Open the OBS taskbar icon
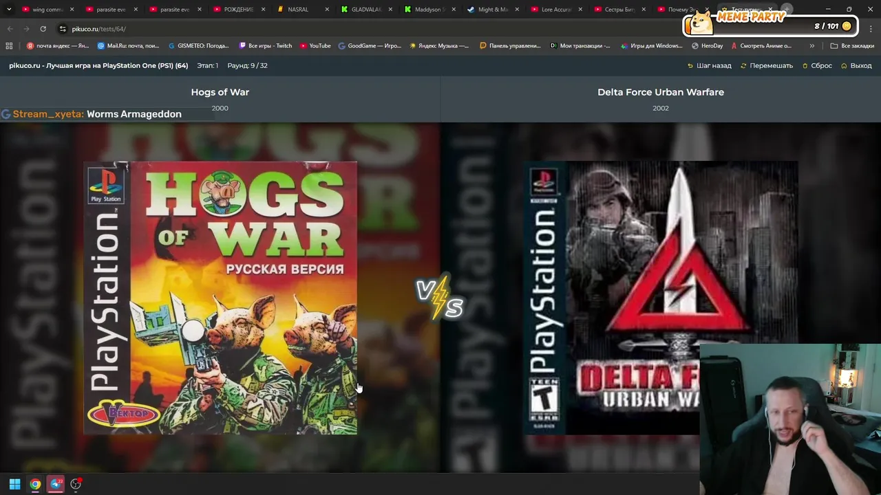The height and width of the screenshot is (495, 881). (76, 484)
